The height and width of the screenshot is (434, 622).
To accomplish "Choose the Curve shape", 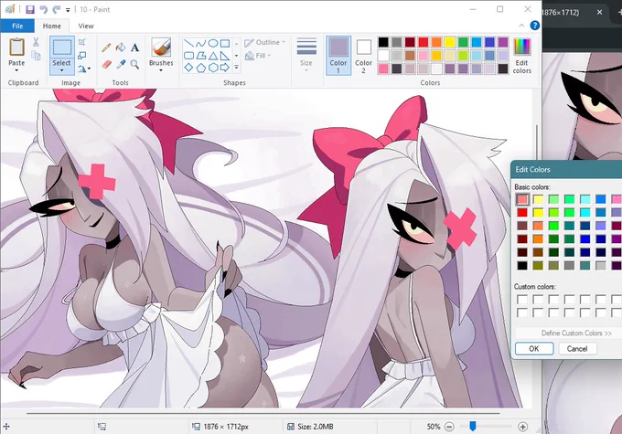I will [x=201, y=43].
